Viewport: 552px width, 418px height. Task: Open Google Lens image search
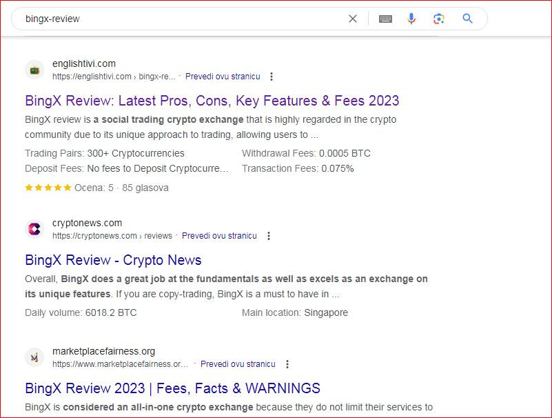tap(439, 19)
